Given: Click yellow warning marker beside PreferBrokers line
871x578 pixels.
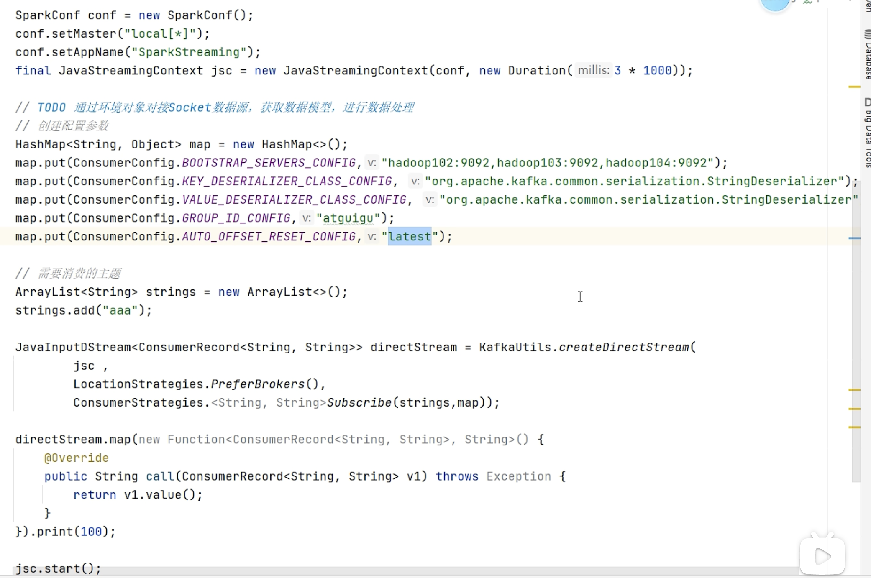Looking at the screenshot, I should (x=854, y=390).
